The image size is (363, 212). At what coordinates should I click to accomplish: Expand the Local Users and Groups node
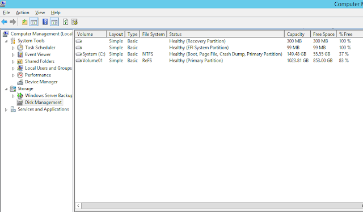(14, 69)
